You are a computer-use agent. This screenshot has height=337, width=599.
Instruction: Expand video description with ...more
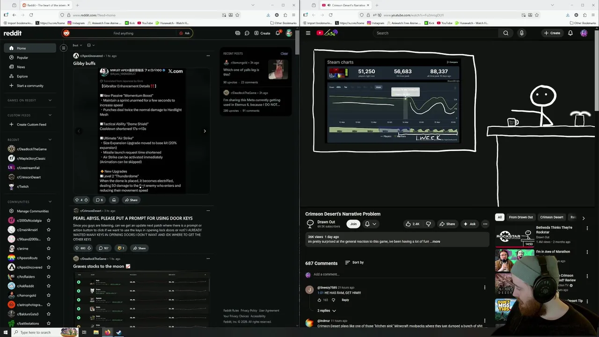[x=435, y=242]
